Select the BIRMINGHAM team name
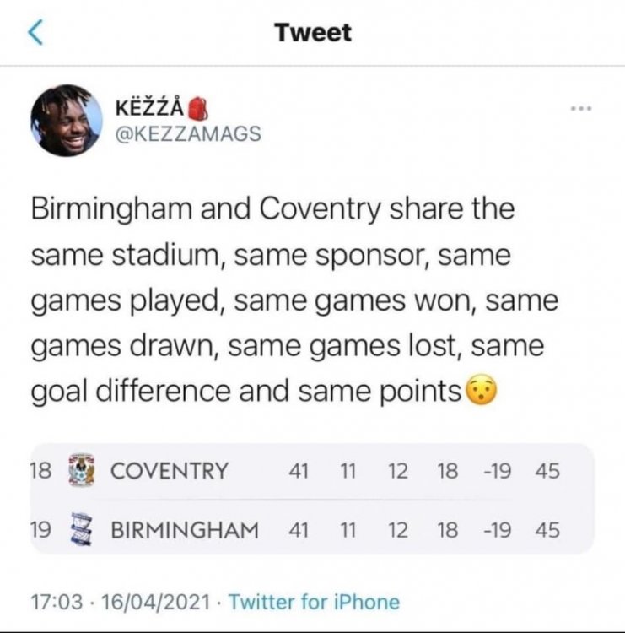Viewport: 625px width, 633px height. tap(185, 530)
